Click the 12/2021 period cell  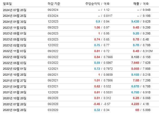click(x=53, y=69)
